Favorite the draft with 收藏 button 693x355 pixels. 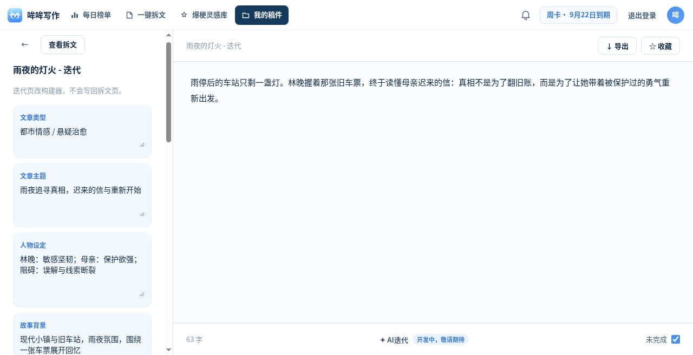tap(661, 46)
